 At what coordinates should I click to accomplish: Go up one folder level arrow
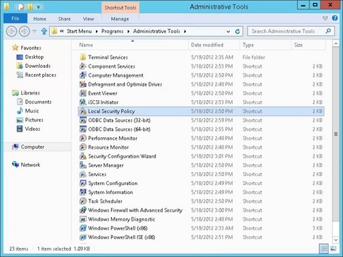pyautogui.click(x=44, y=31)
